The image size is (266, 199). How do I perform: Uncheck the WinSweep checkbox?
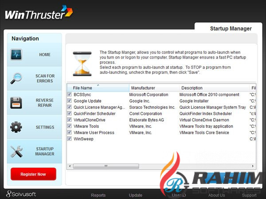click(70, 139)
